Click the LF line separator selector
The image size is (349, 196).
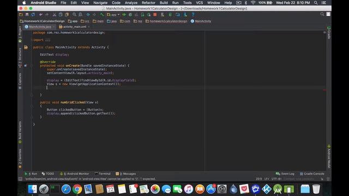[x=267, y=179]
